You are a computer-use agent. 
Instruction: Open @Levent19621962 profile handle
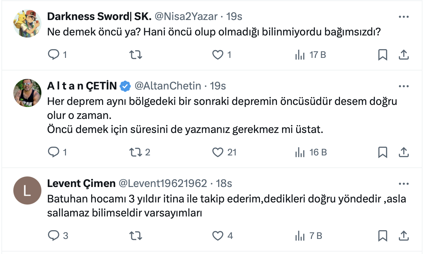pyautogui.click(x=162, y=183)
